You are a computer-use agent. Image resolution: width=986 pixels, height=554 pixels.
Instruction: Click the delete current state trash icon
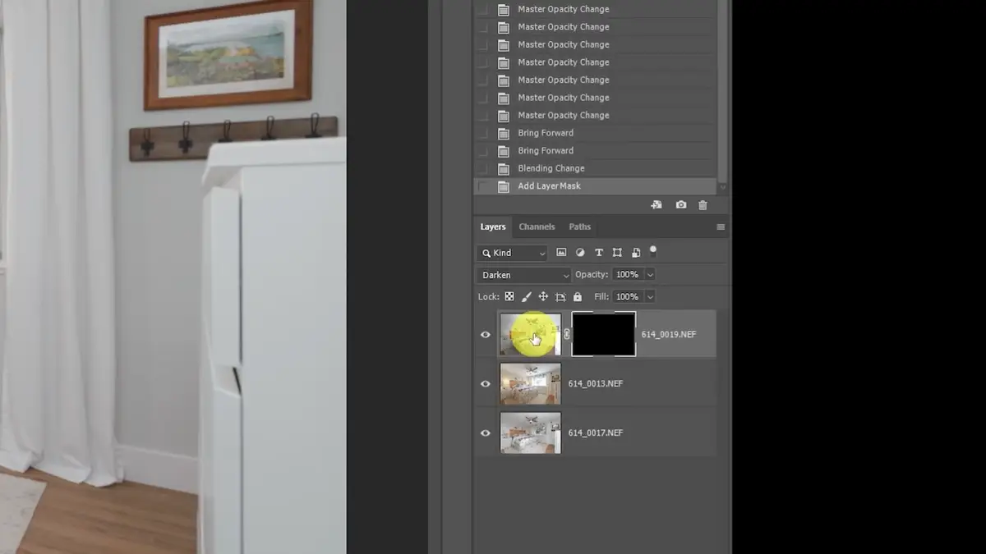[x=703, y=205]
